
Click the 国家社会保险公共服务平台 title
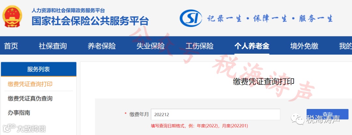[x=90, y=21]
